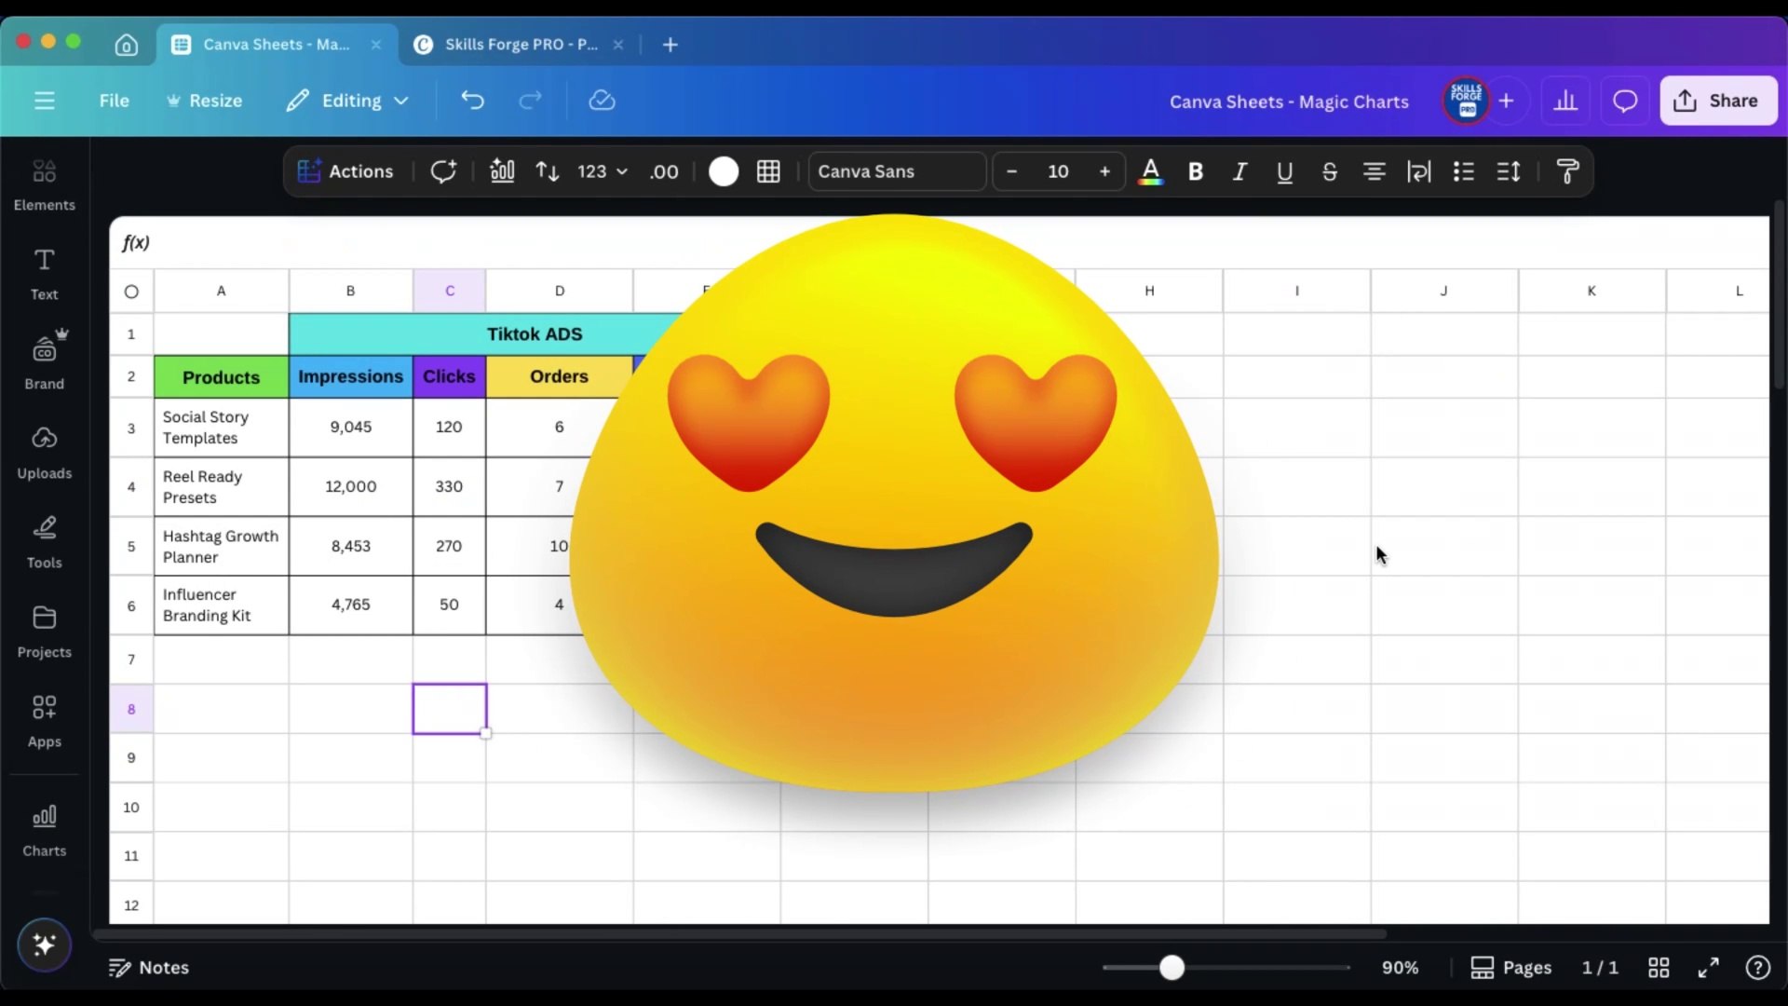Screen dimensions: 1788x1006
Task: Open the Notes panel
Action: (149, 967)
